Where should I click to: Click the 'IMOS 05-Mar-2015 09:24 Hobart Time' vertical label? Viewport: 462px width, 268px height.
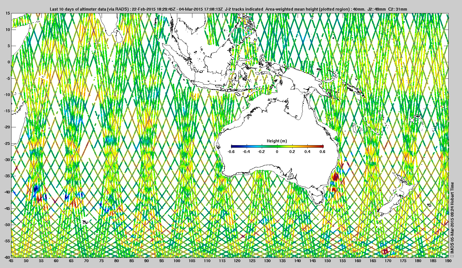(452, 218)
